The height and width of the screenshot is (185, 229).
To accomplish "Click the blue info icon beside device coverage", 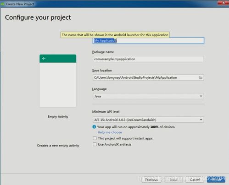I will tap(94, 127).
